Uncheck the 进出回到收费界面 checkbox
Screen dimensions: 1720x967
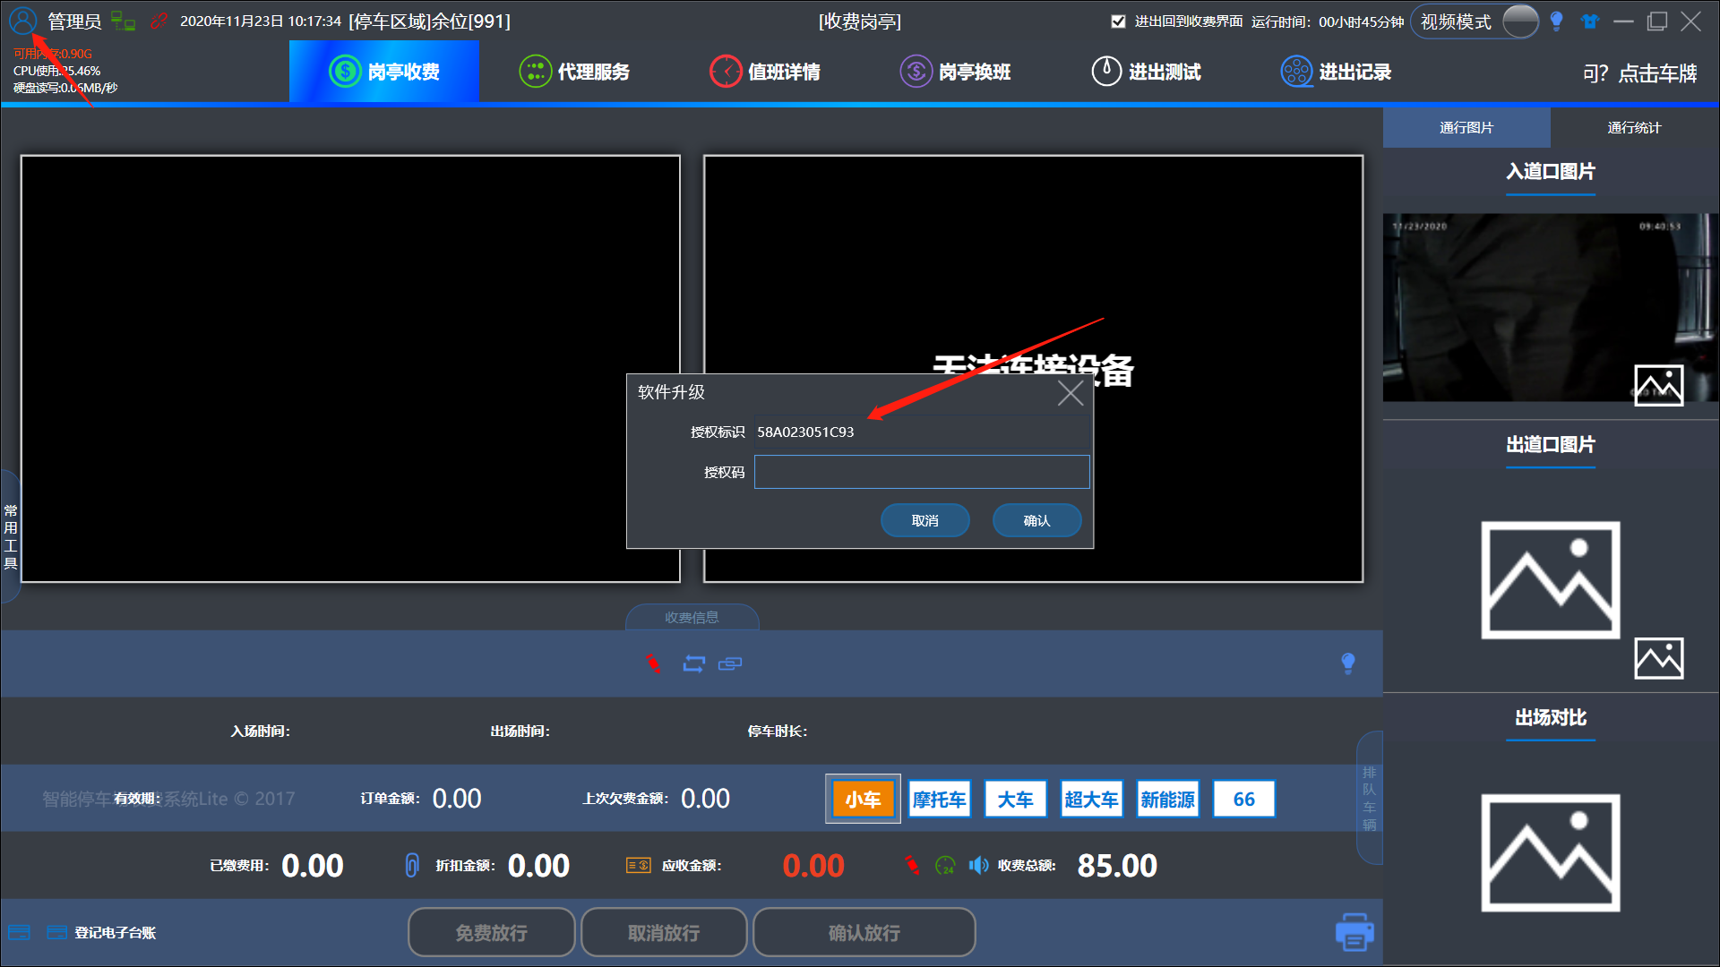1118,21
